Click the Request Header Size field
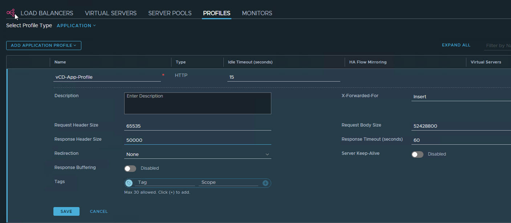 pyautogui.click(x=198, y=126)
